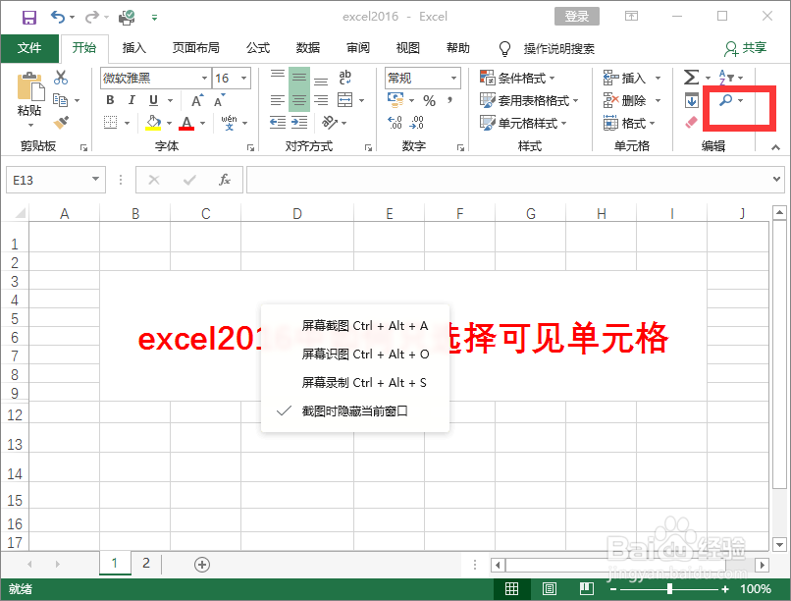Click the Redo arrow icon
The width and height of the screenshot is (791, 601).
(x=92, y=17)
